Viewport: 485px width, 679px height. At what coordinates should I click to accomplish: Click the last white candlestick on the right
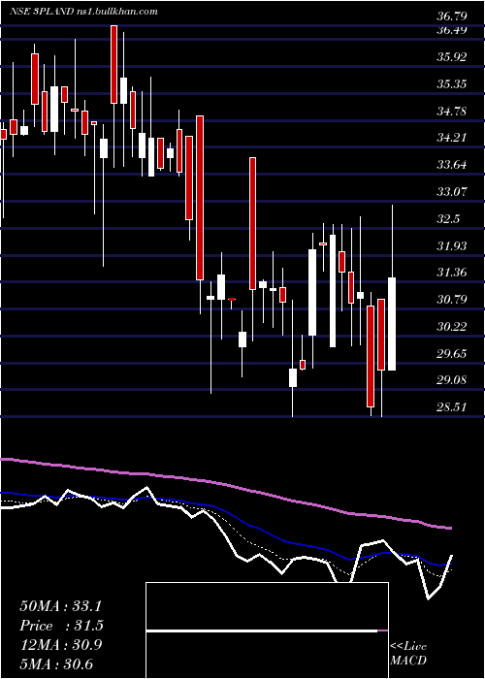pos(392,324)
